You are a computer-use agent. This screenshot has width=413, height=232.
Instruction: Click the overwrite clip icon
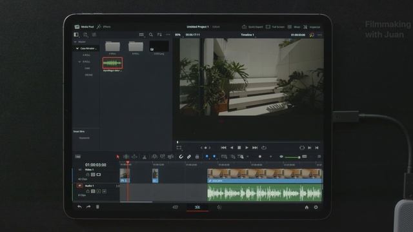click(x=163, y=157)
